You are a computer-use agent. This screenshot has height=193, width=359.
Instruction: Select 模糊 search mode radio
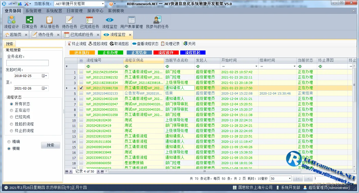(9, 148)
